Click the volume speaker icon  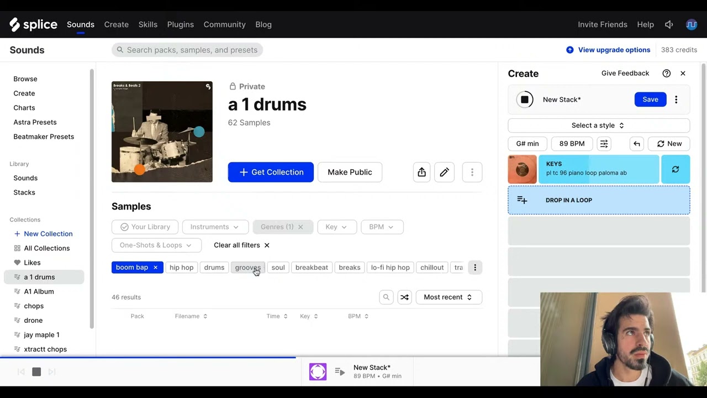tap(669, 24)
